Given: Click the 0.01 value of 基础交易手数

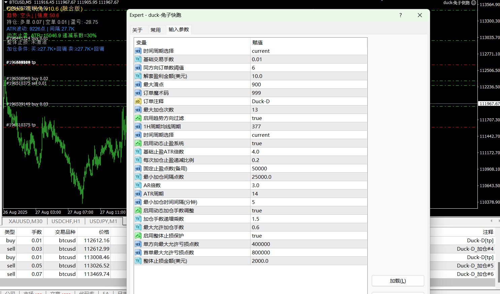Looking at the screenshot, I should click(x=309, y=59).
